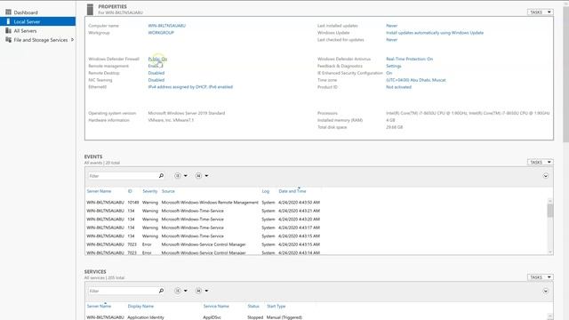Image resolution: width=569 pixels, height=320 pixels.
Task: Click the Dashboard sidebar icon
Action: [8, 12]
